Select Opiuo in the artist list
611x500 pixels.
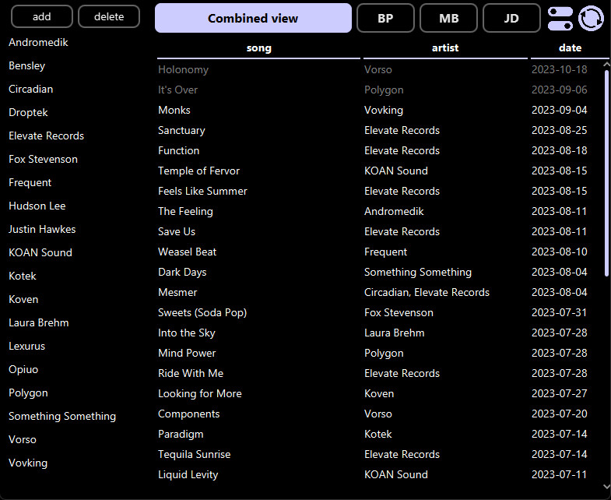(23, 370)
